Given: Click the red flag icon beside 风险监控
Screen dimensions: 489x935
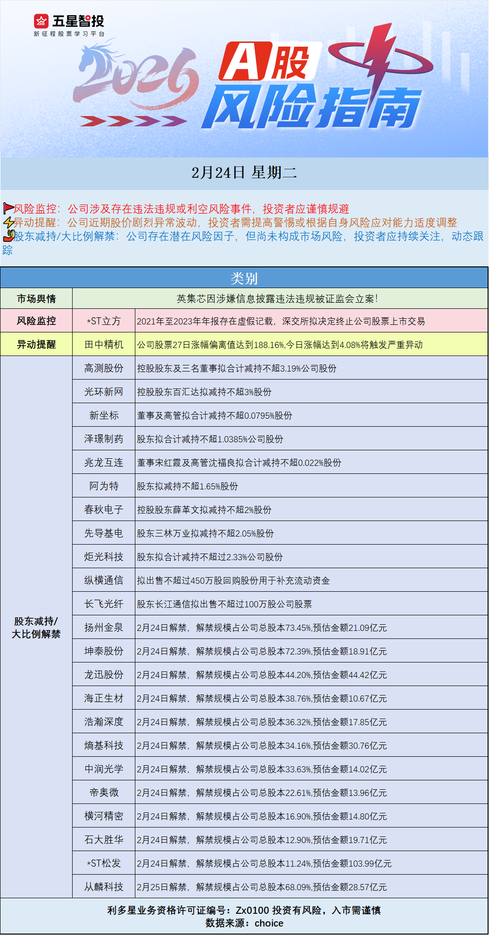Looking at the screenshot, I should pos(8,208).
